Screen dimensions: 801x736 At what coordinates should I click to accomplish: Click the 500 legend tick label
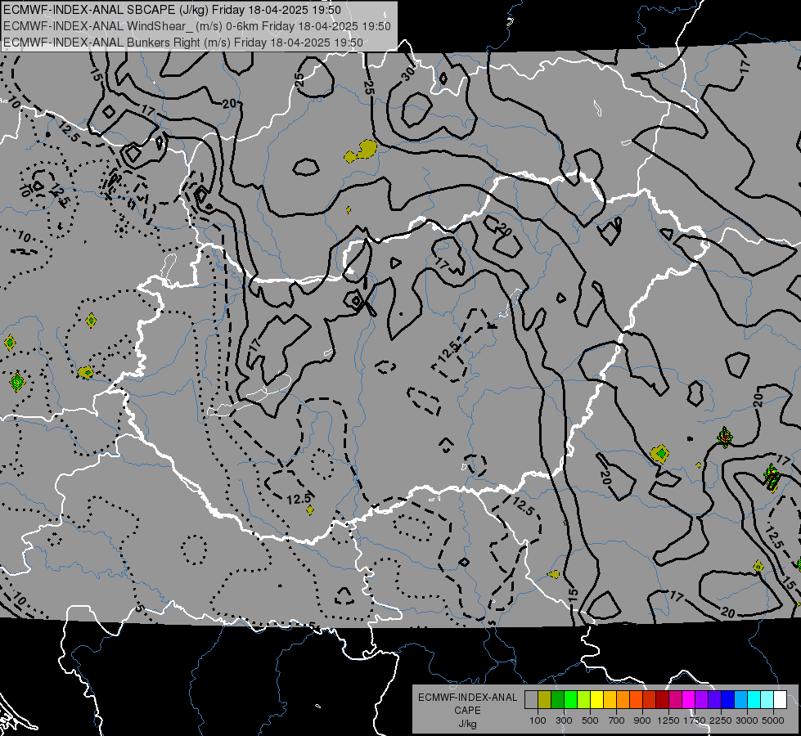coord(590,720)
